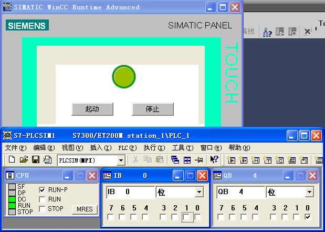Click Start CPU icon in TIA Portal toolbar
The height and width of the screenshot is (232, 325).
click(280, 32)
